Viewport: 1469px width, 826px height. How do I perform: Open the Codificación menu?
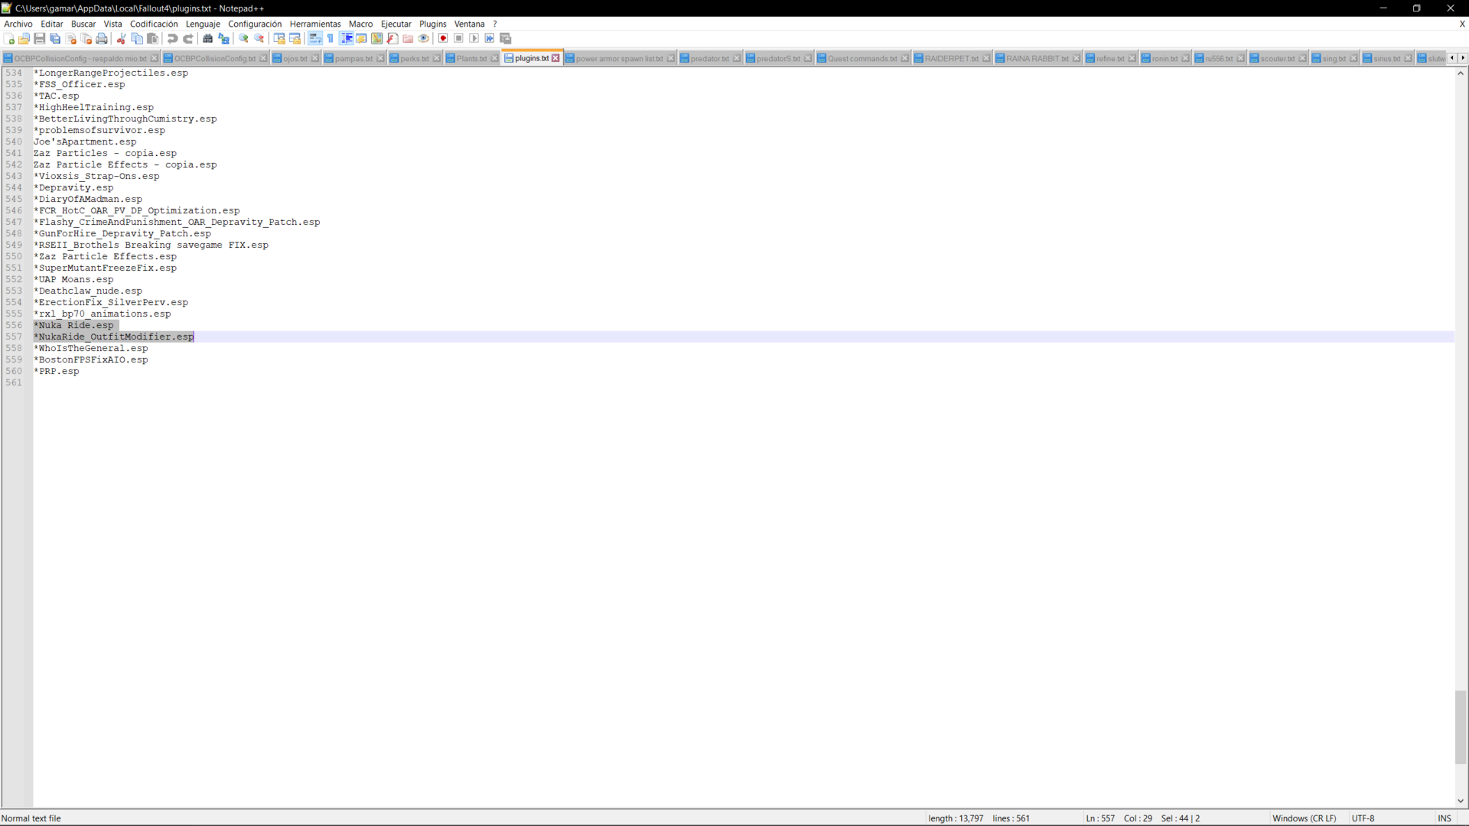click(154, 24)
